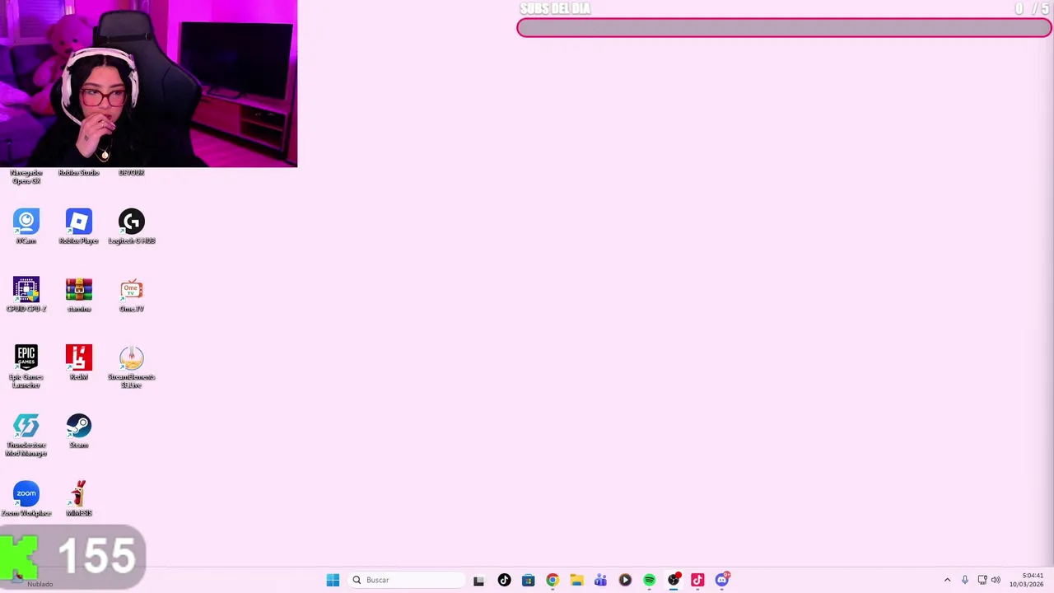Select the Logitech G HUB desktop icon
1054x593 pixels.
(132, 226)
